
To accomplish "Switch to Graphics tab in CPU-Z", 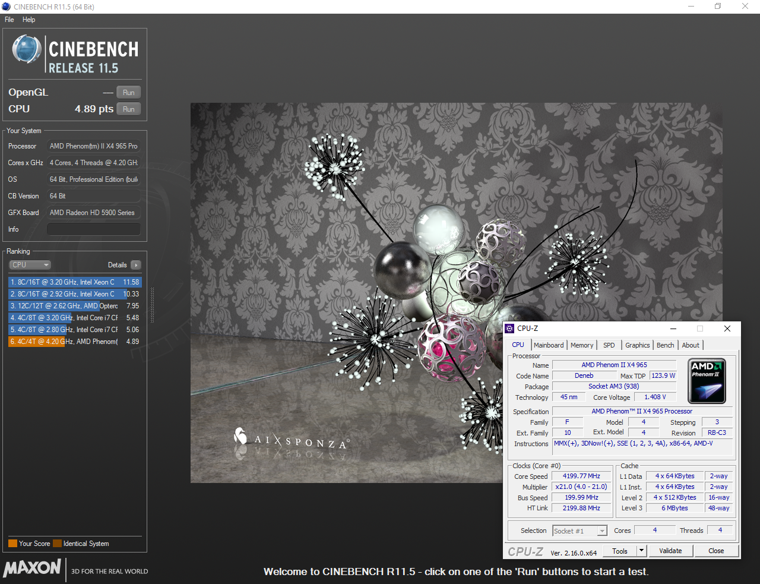I will pos(638,345).
